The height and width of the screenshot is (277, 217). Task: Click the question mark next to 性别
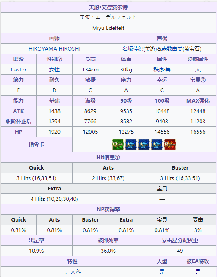point(60,59)
